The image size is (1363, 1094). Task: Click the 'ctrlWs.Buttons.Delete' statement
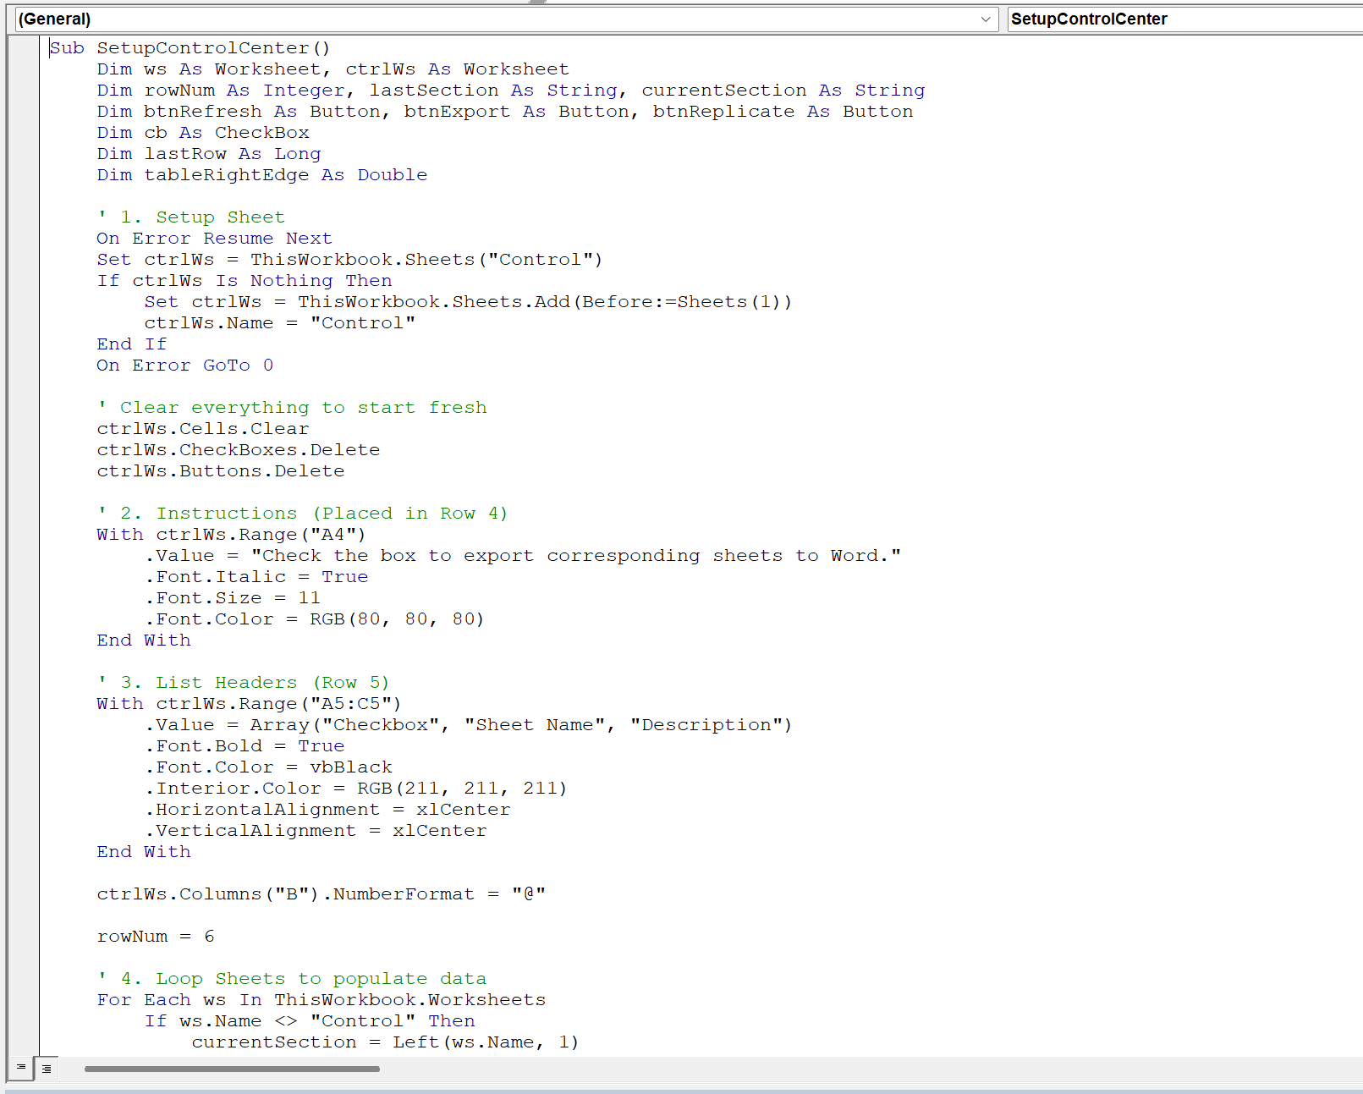[x=220, y=470]
